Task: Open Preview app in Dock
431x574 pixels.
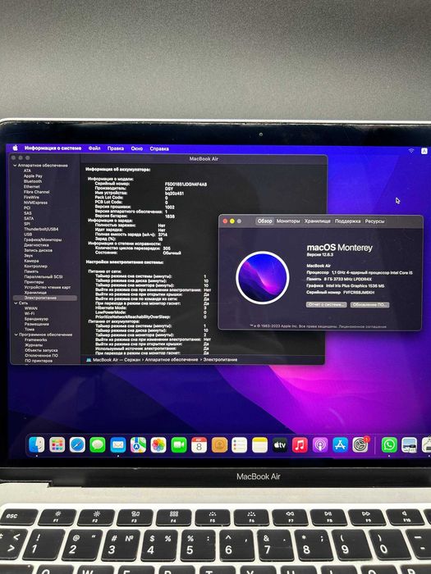Action: 410,444
